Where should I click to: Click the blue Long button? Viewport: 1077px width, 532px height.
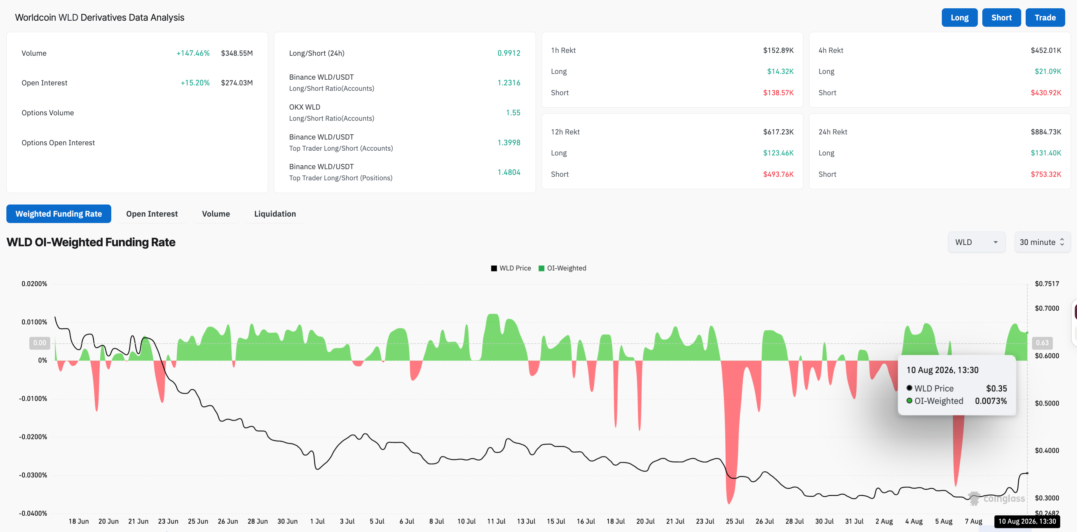pos(959,18)
